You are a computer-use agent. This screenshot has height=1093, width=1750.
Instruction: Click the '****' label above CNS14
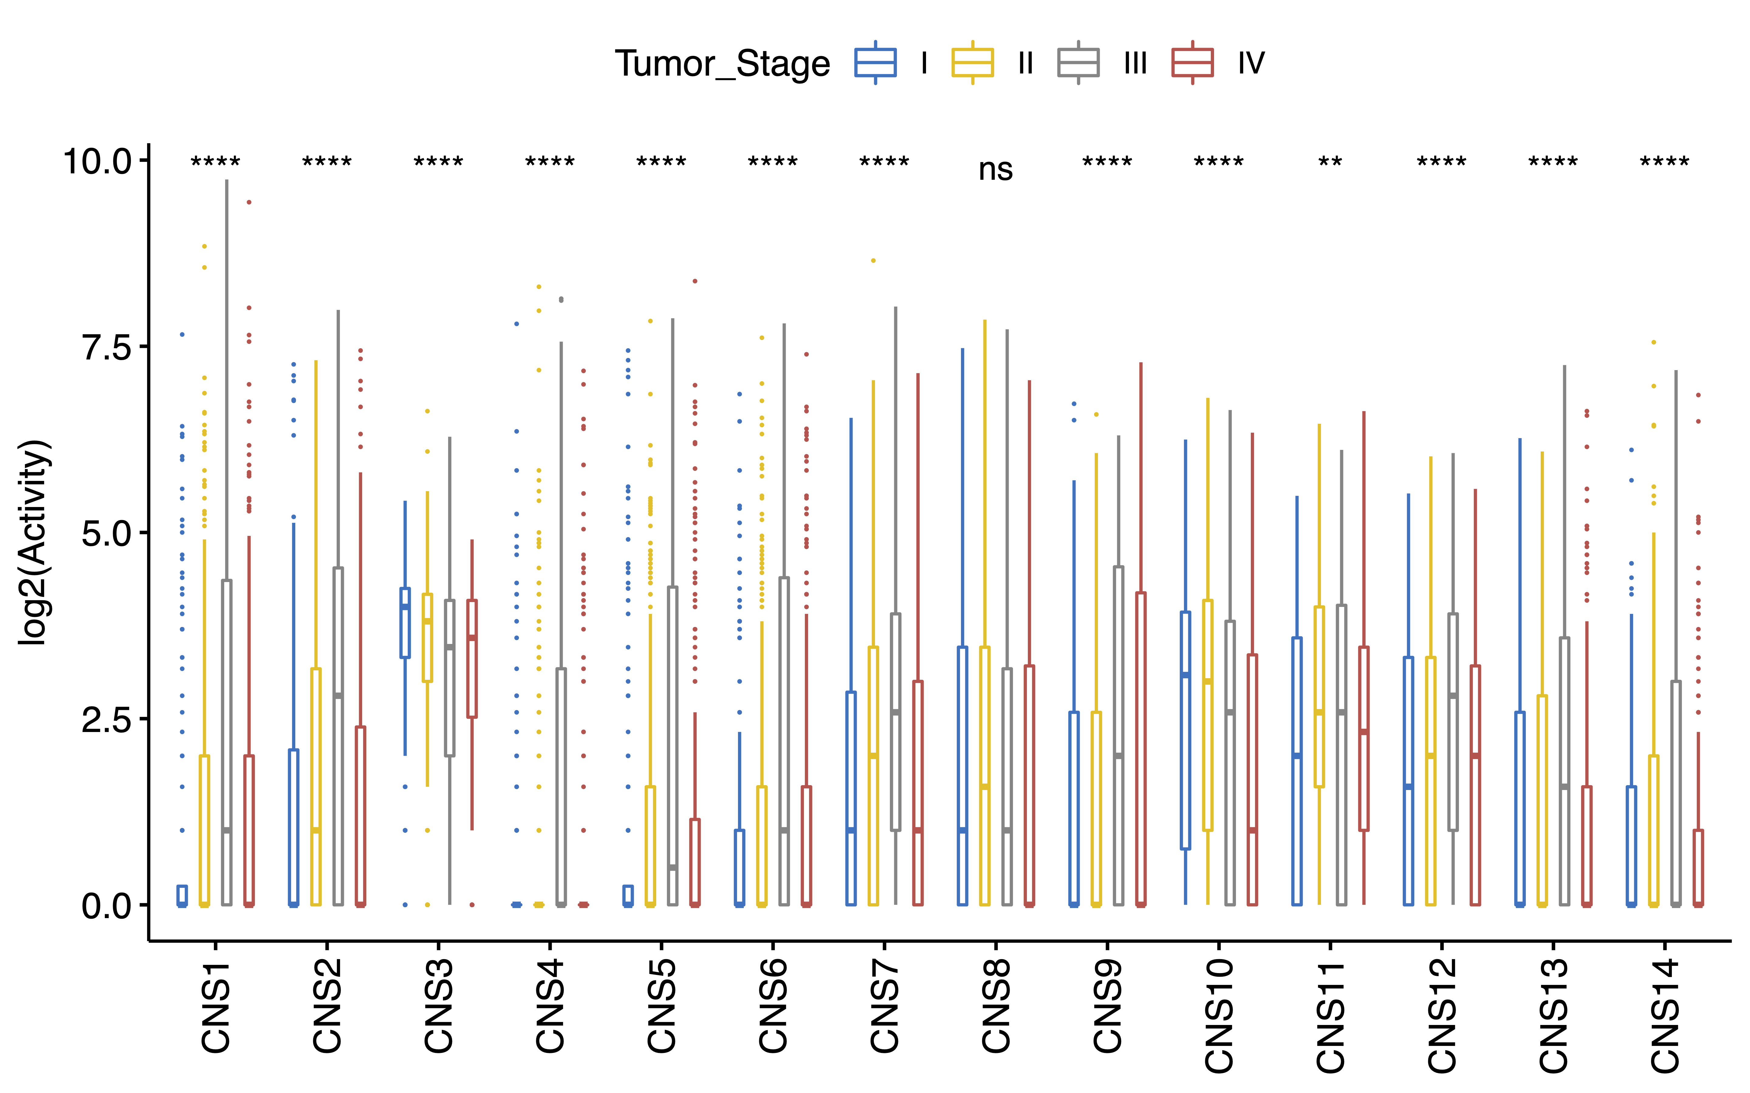[x=1665, y=161]
